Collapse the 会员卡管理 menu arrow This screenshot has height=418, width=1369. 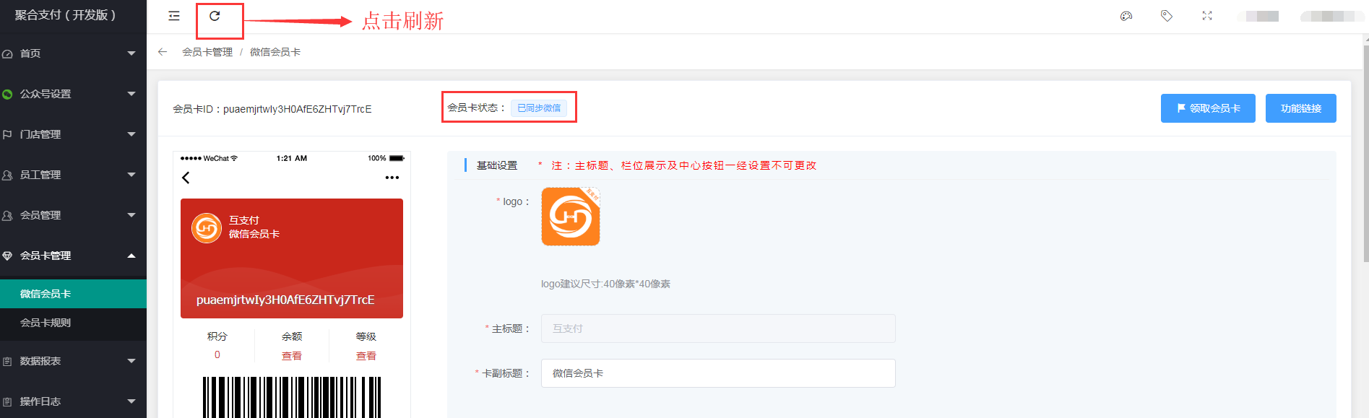click(131, 256)
